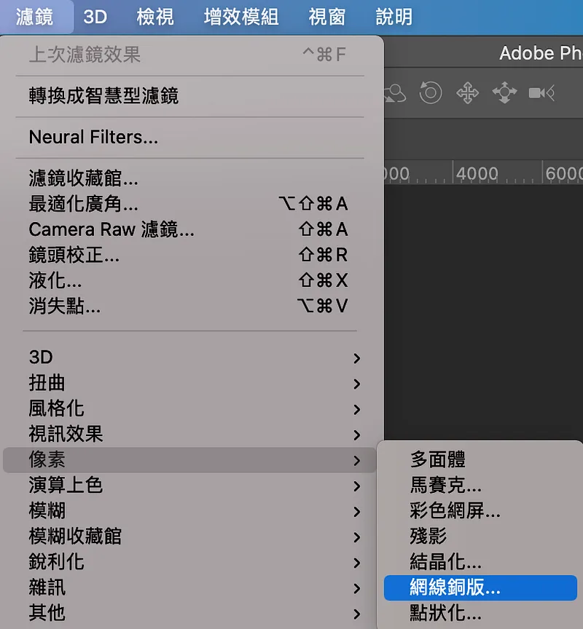Click the 4000 mark on the ruler
This screenshot has width=583, height=629.
tap(477, 174)
